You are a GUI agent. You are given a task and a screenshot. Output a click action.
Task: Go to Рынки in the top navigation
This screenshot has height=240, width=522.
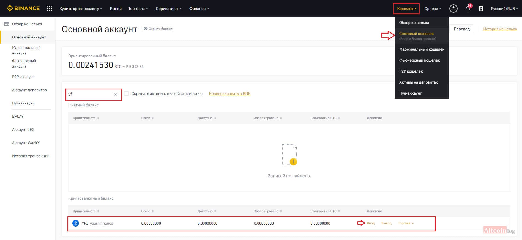(116, 9)
